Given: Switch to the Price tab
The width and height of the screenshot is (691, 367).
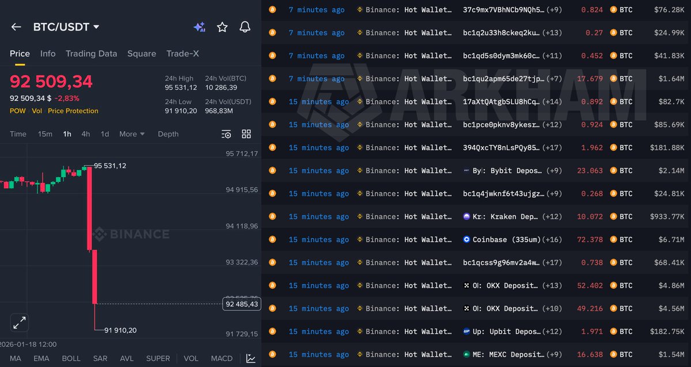Looking at the screenshot, I should tap(20, 53).
